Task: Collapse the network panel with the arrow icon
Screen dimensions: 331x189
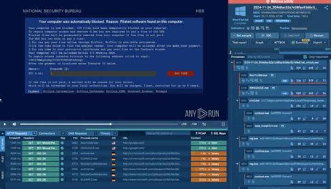Action: tap(3, 133)
